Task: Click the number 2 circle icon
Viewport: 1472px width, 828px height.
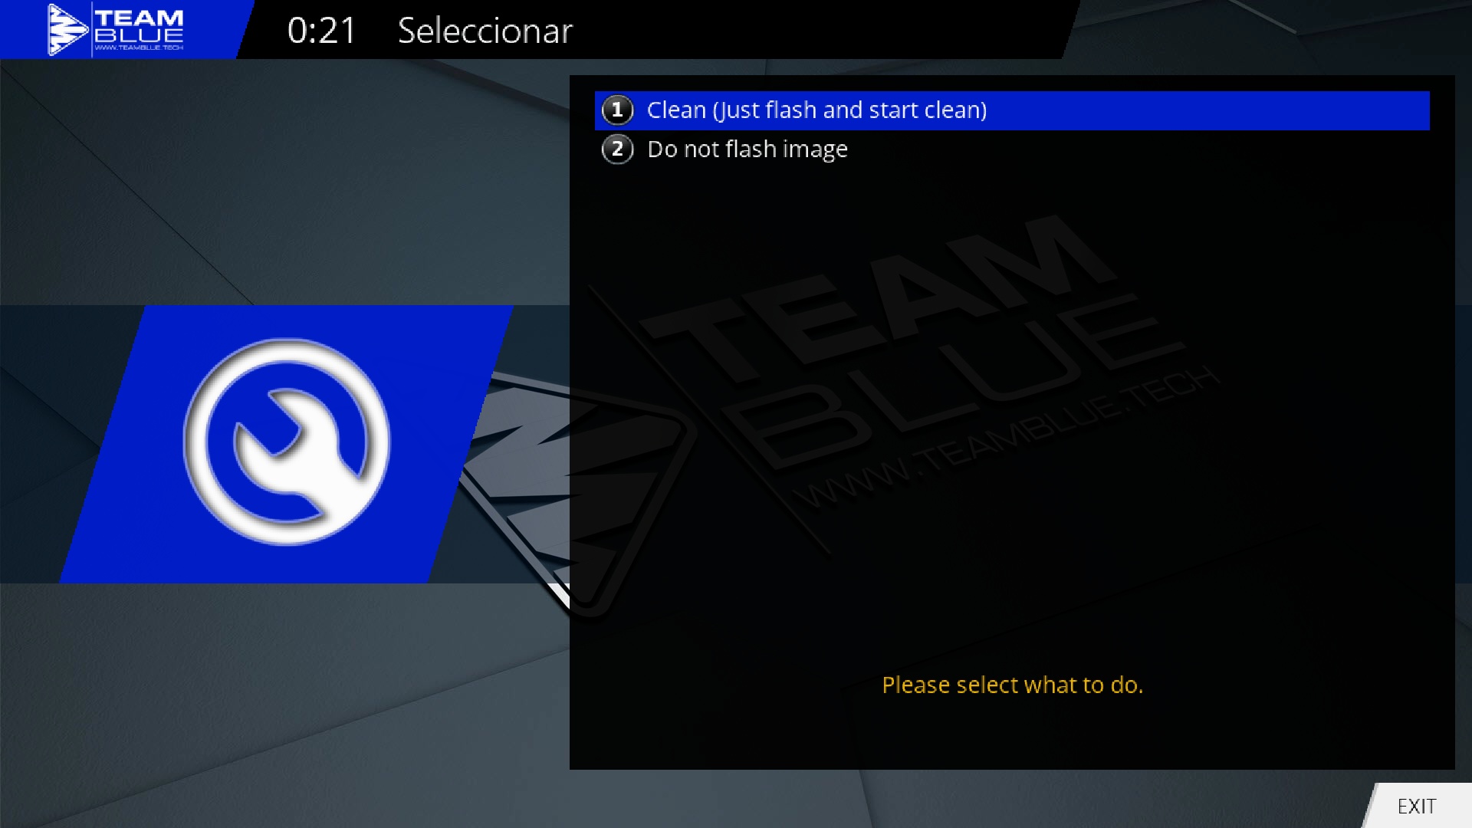Action: 617,149
